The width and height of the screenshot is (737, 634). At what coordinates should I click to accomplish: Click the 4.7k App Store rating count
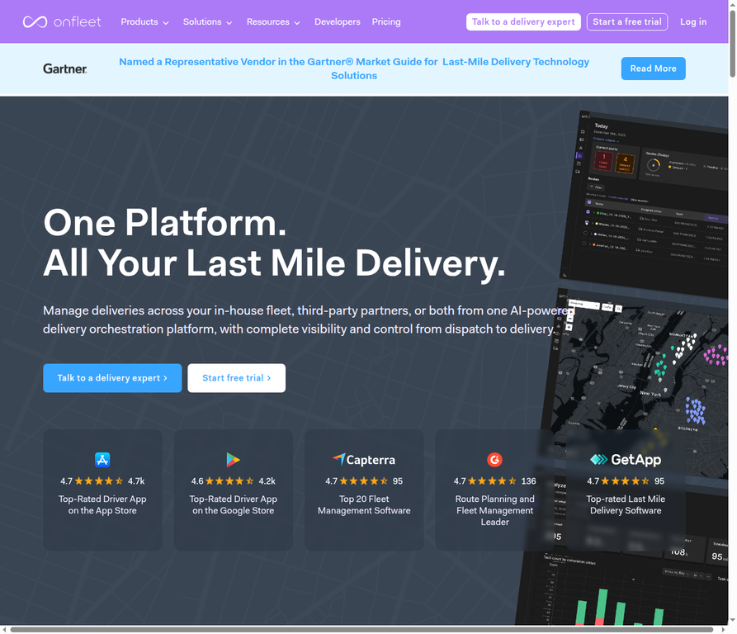click(x=136, y=481)
